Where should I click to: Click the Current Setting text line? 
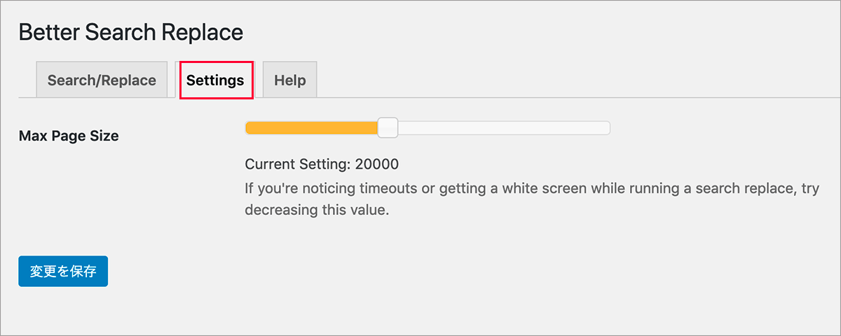(x=322, y=164)
